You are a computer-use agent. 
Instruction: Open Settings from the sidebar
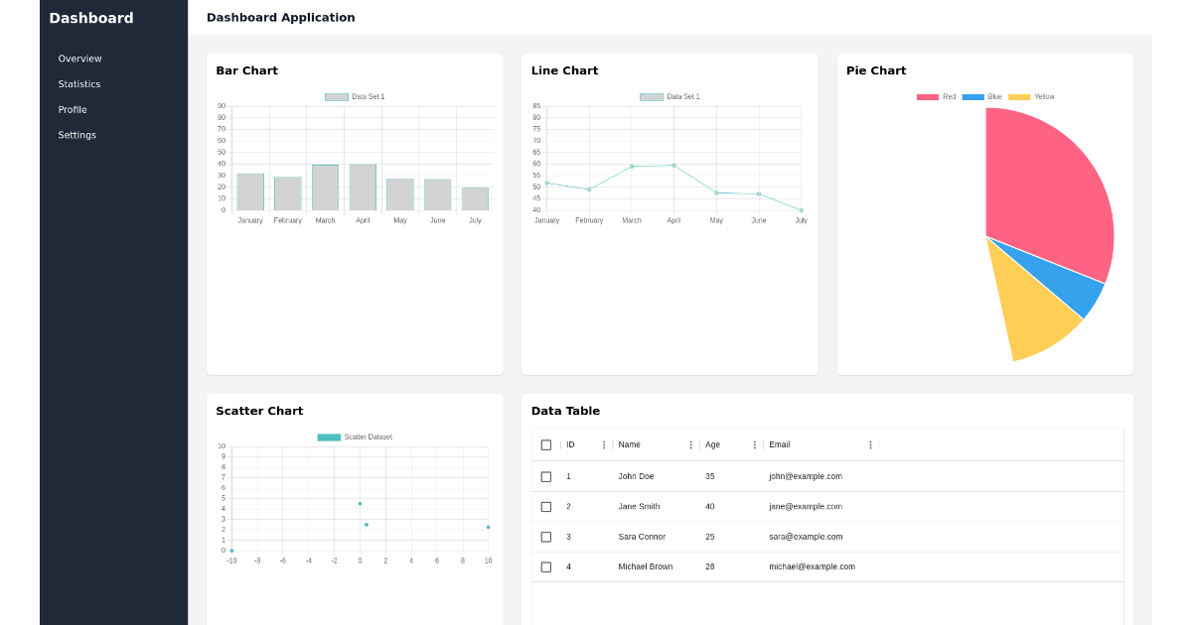[76, 135]
